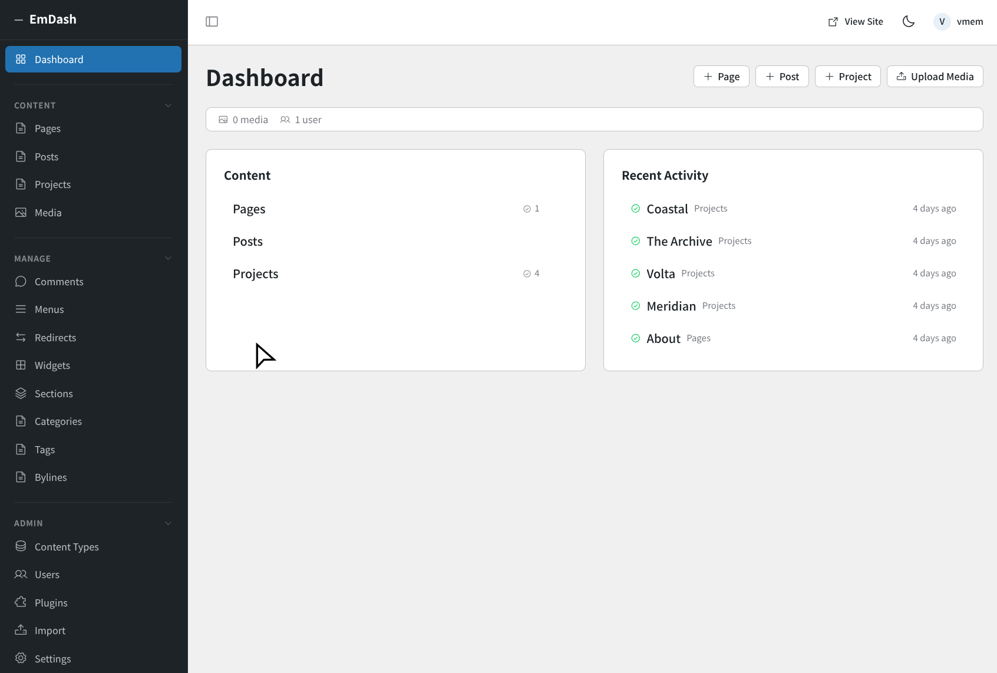Click the Redirects arrows icon
The width and height of the screenshot is (997, 673).
(x=21, y=337)
